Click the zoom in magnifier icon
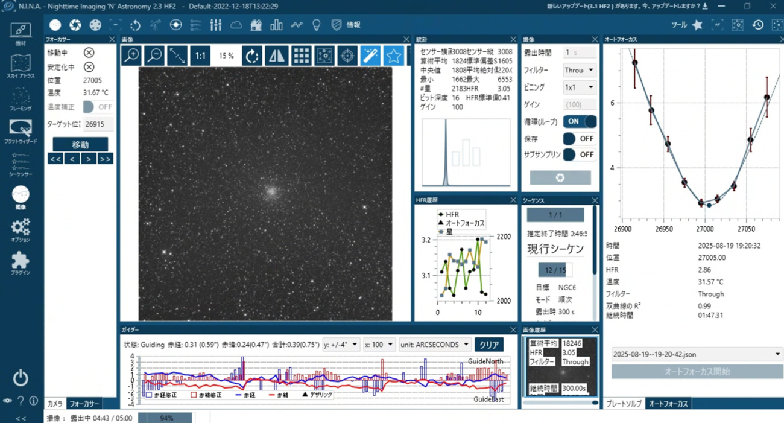Image resolution: width=784 pixels, height=423 pixels. [x=131, y=56]
